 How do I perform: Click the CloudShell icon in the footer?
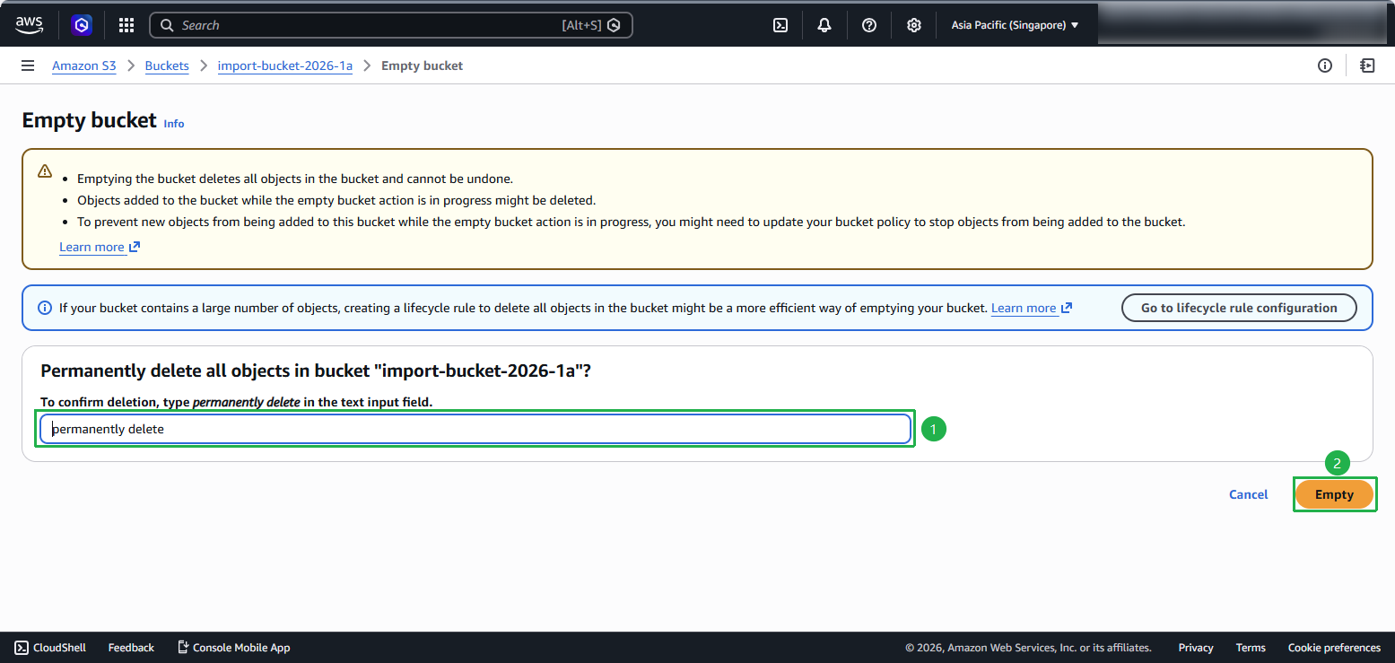tap(22, 647)
